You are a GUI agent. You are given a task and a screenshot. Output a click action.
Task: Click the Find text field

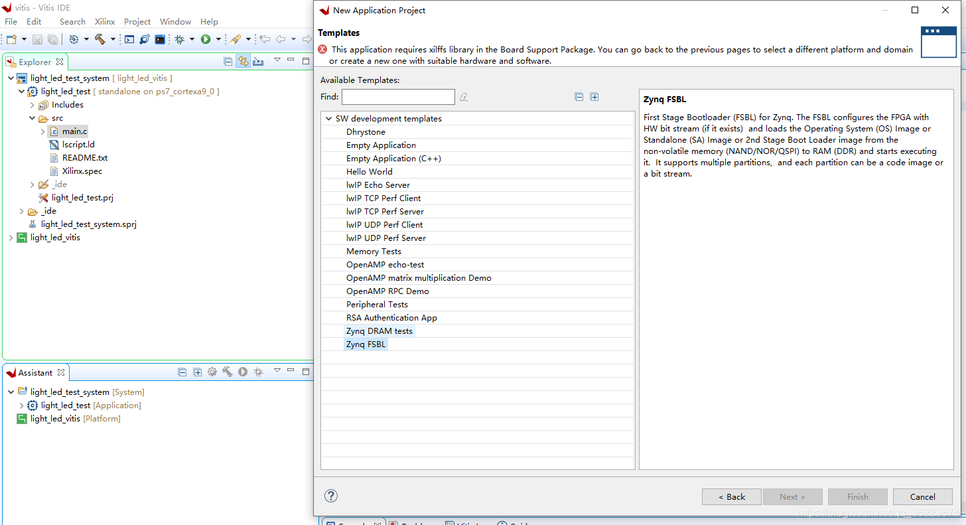398,97
